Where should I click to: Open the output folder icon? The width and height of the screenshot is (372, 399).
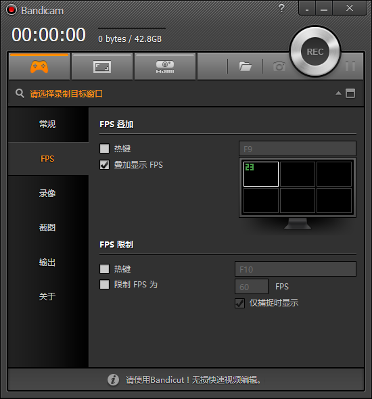245,66
